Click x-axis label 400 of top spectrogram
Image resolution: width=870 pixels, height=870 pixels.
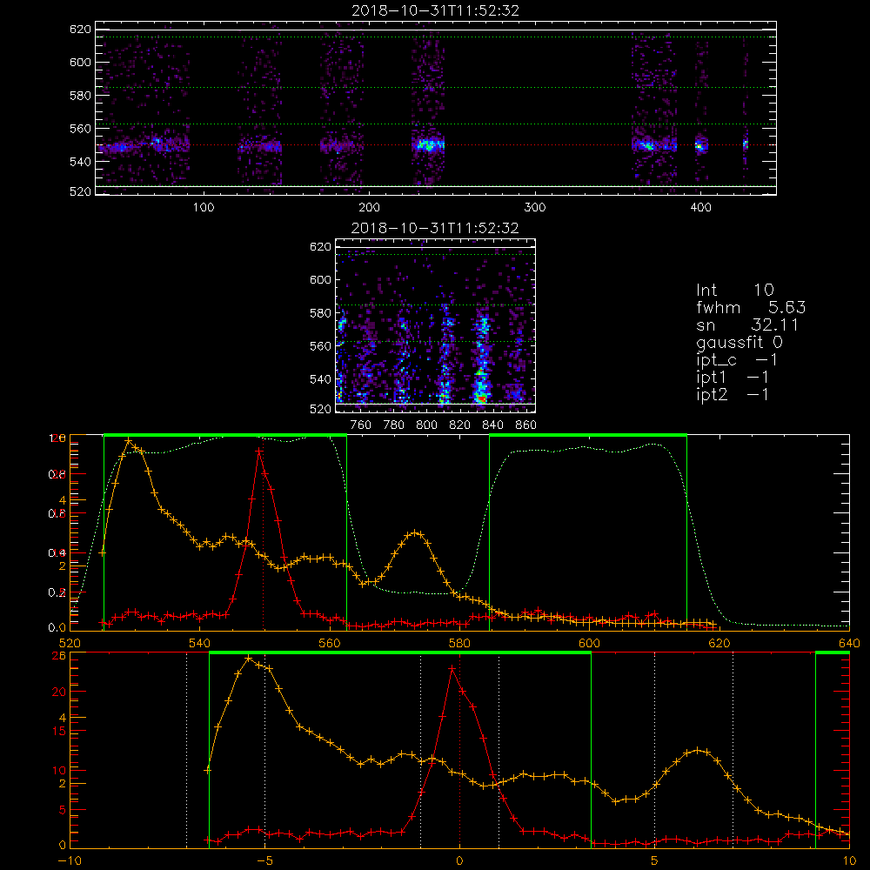click(700, 208)
